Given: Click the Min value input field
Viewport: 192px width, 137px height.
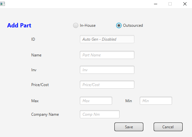Looking at the screenshot, I should click(156, 101).
